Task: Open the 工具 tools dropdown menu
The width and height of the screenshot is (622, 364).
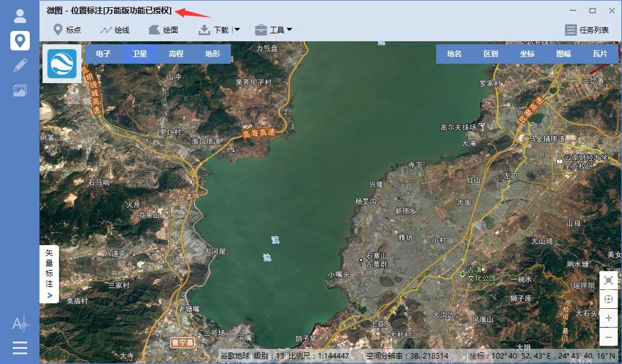Action: pyautogui.click(x=273, y=30)
